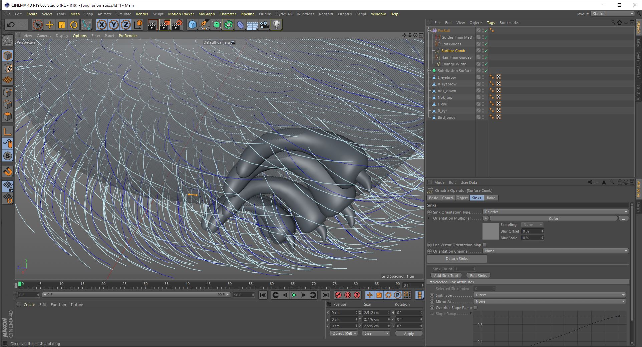The height and width of the screenshot is (347, 642).
Task: Click the Detach Sinks button
Action: point(456,259)
